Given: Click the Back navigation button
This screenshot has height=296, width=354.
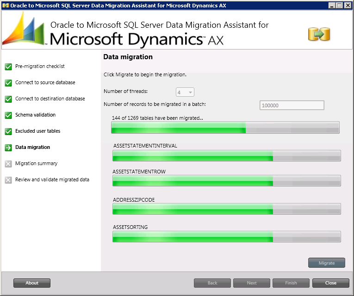Looking at the screenshot, I should tap(212, 283).
